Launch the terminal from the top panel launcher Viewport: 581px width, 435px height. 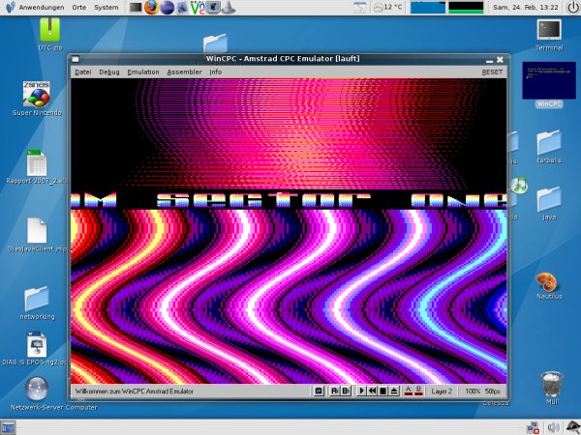pos(136,8)
